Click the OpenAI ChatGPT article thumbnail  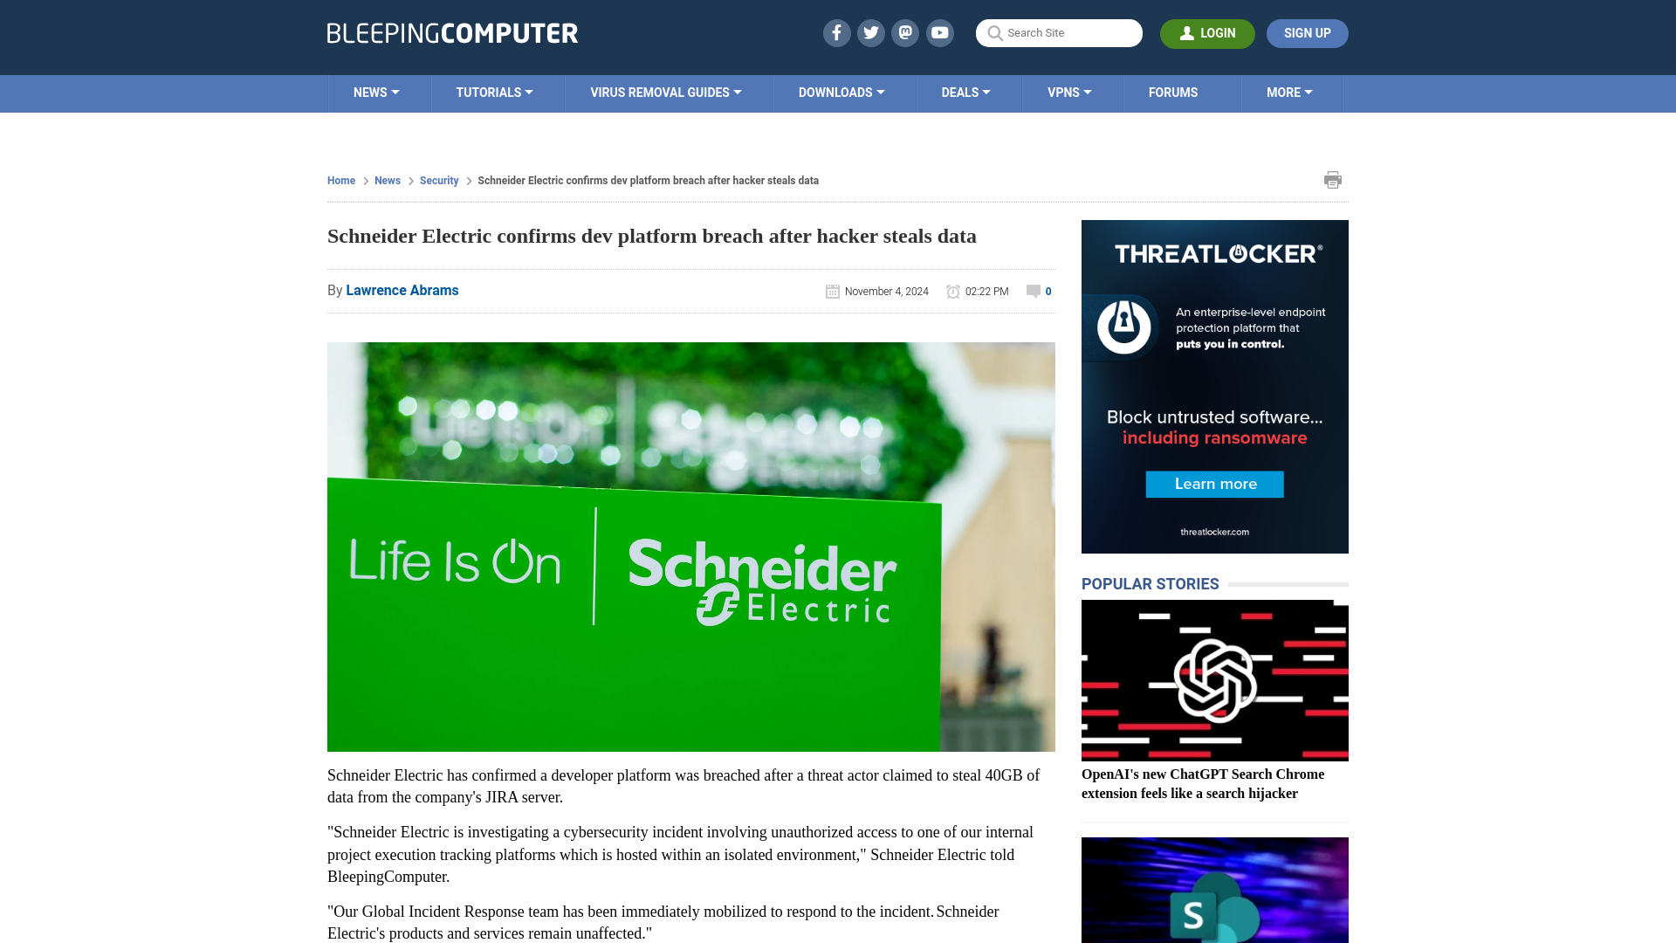(x=1214, y=680)
